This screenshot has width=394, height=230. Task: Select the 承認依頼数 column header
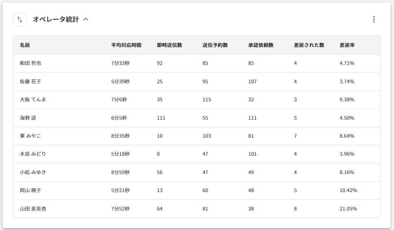(x=261, y=45)
